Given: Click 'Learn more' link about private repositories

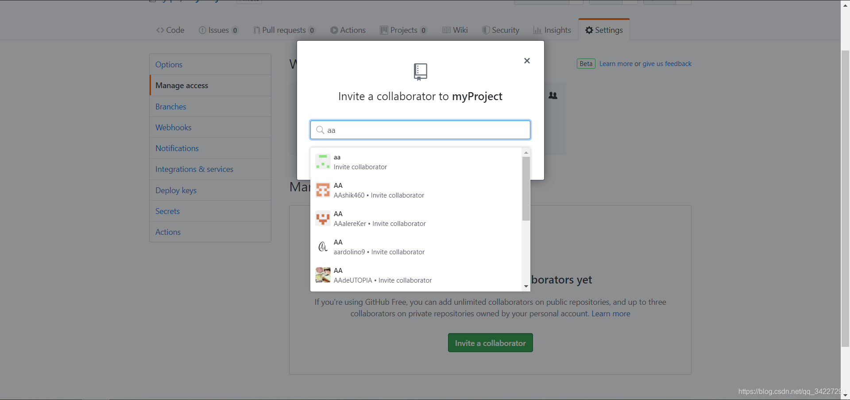Looking at the screenshot, I should tap(610, 314).
